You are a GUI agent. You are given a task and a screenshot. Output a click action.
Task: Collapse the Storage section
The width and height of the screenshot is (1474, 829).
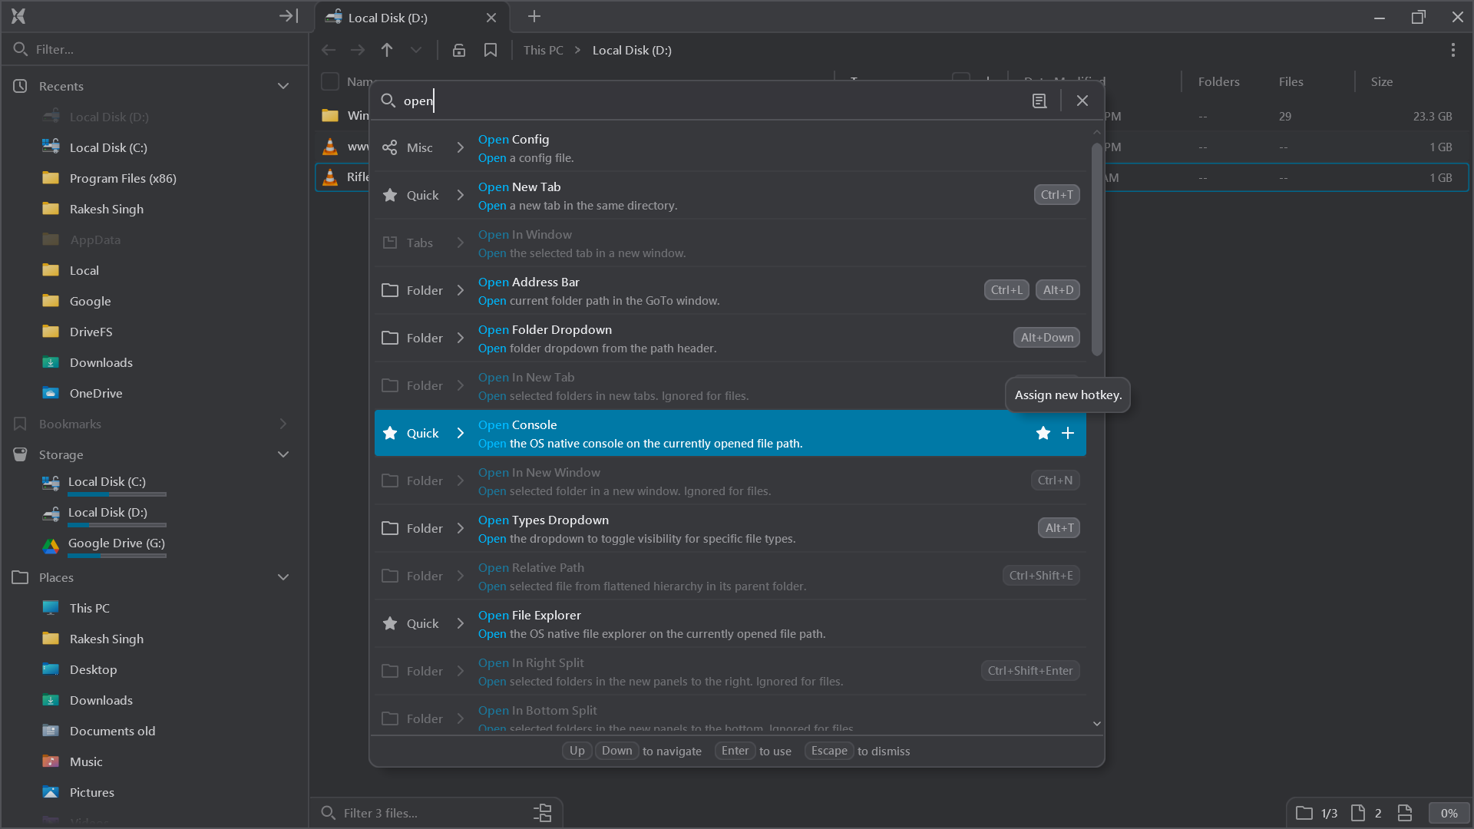tap(283, 454)
